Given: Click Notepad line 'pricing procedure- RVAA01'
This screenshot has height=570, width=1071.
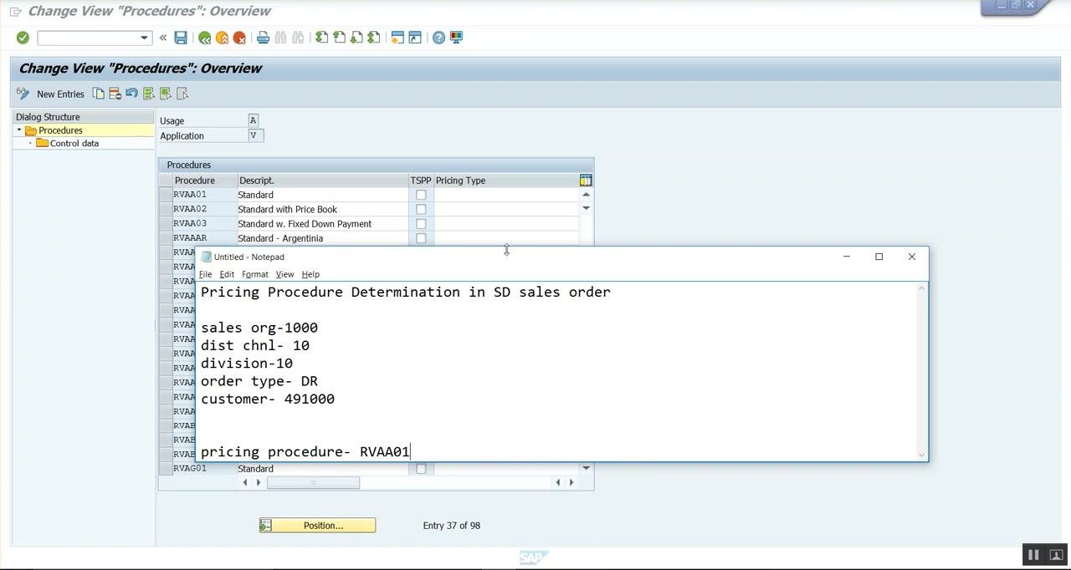Looking at the screenshot, I should (305, 452).
